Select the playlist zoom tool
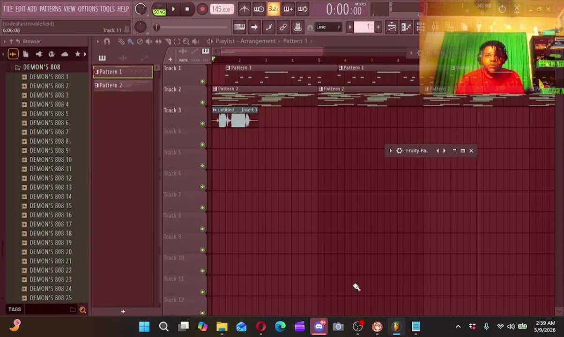 [x=186, y=41]
